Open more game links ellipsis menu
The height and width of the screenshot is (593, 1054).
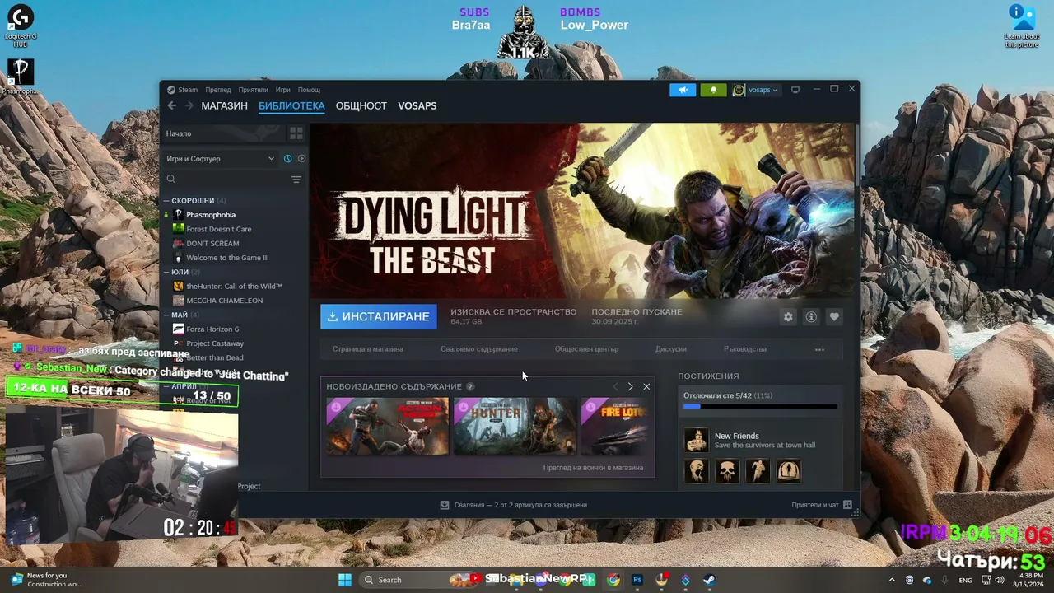(x=819, y=349)
